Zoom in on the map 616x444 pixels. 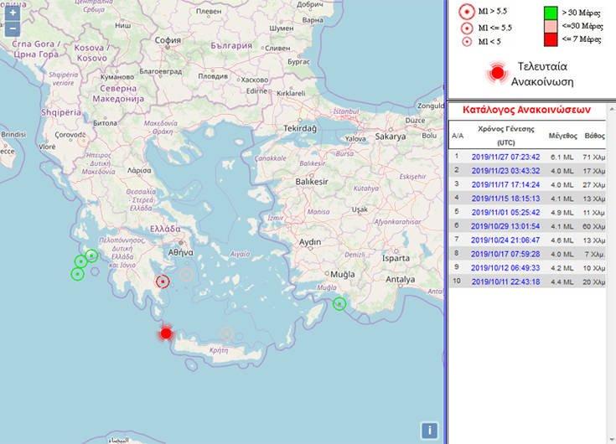tap(13, 13)
